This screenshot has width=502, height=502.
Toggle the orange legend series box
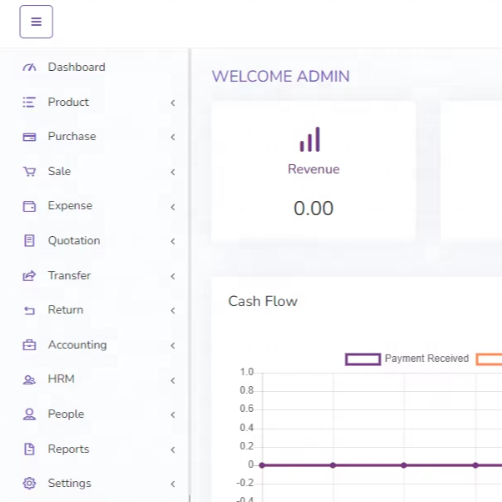click(489, 359)
